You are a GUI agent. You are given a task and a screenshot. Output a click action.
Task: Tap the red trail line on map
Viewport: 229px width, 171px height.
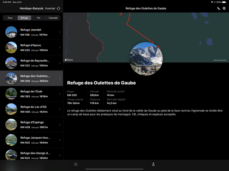pyautogui.click(x=139, y=33)
